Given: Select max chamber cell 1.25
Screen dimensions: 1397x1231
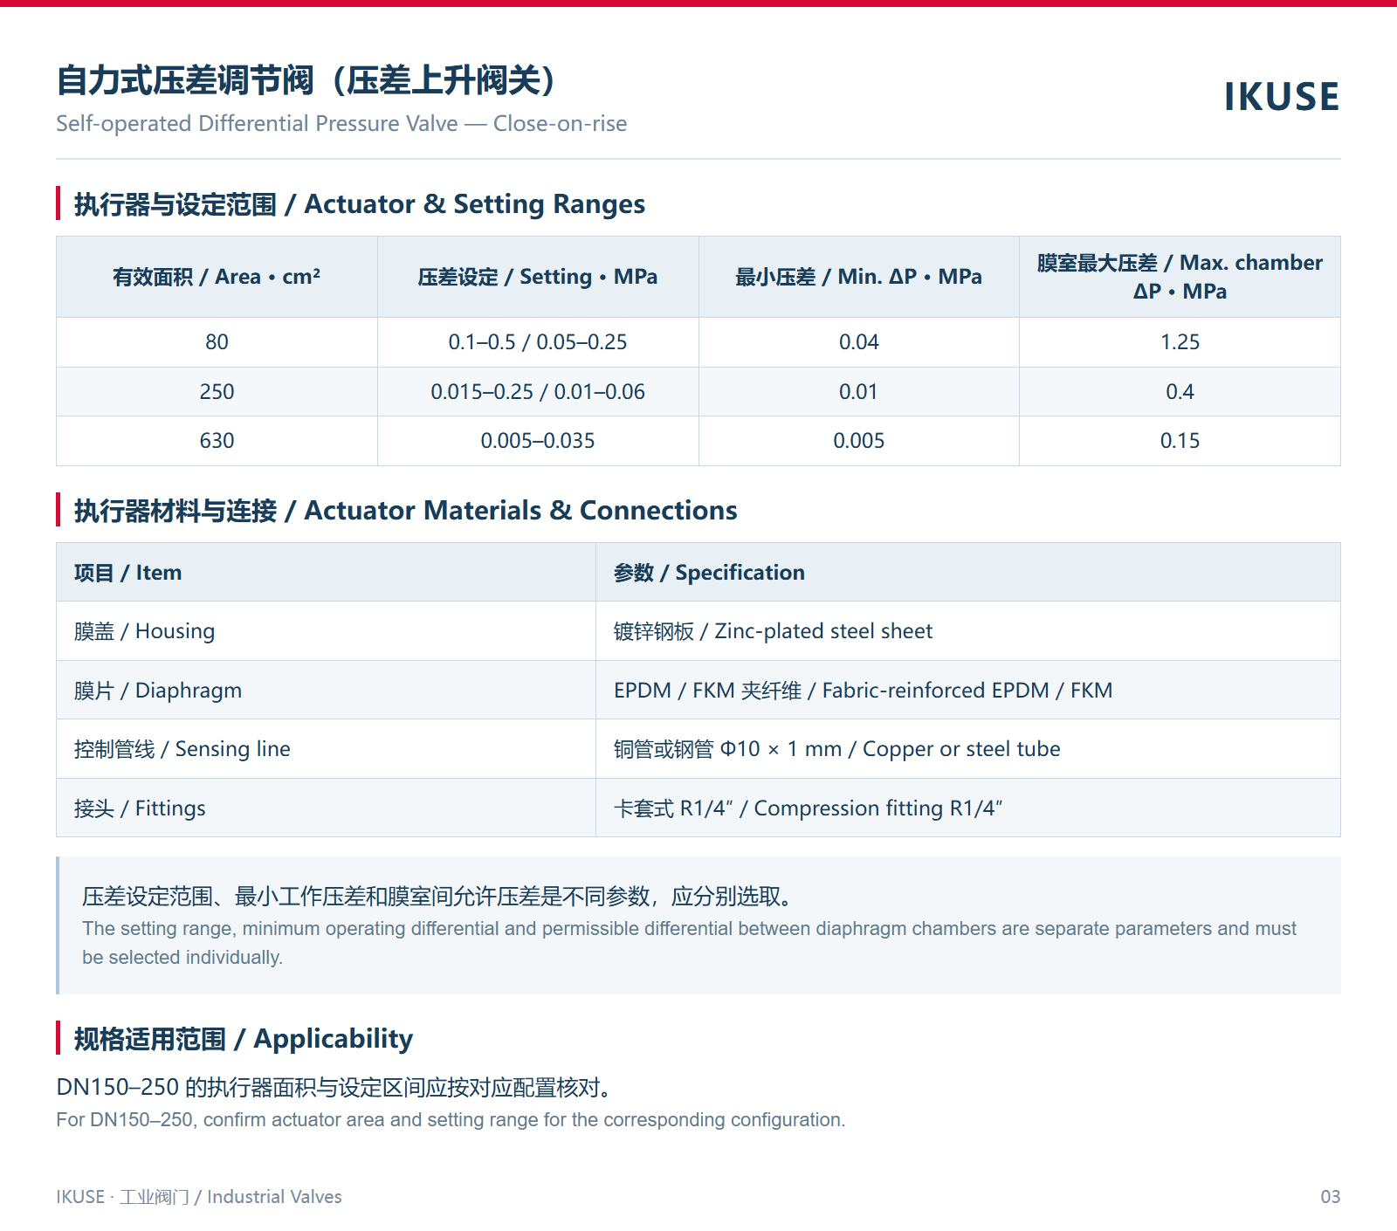Looking at the screenshot, I should point(1180,342).
